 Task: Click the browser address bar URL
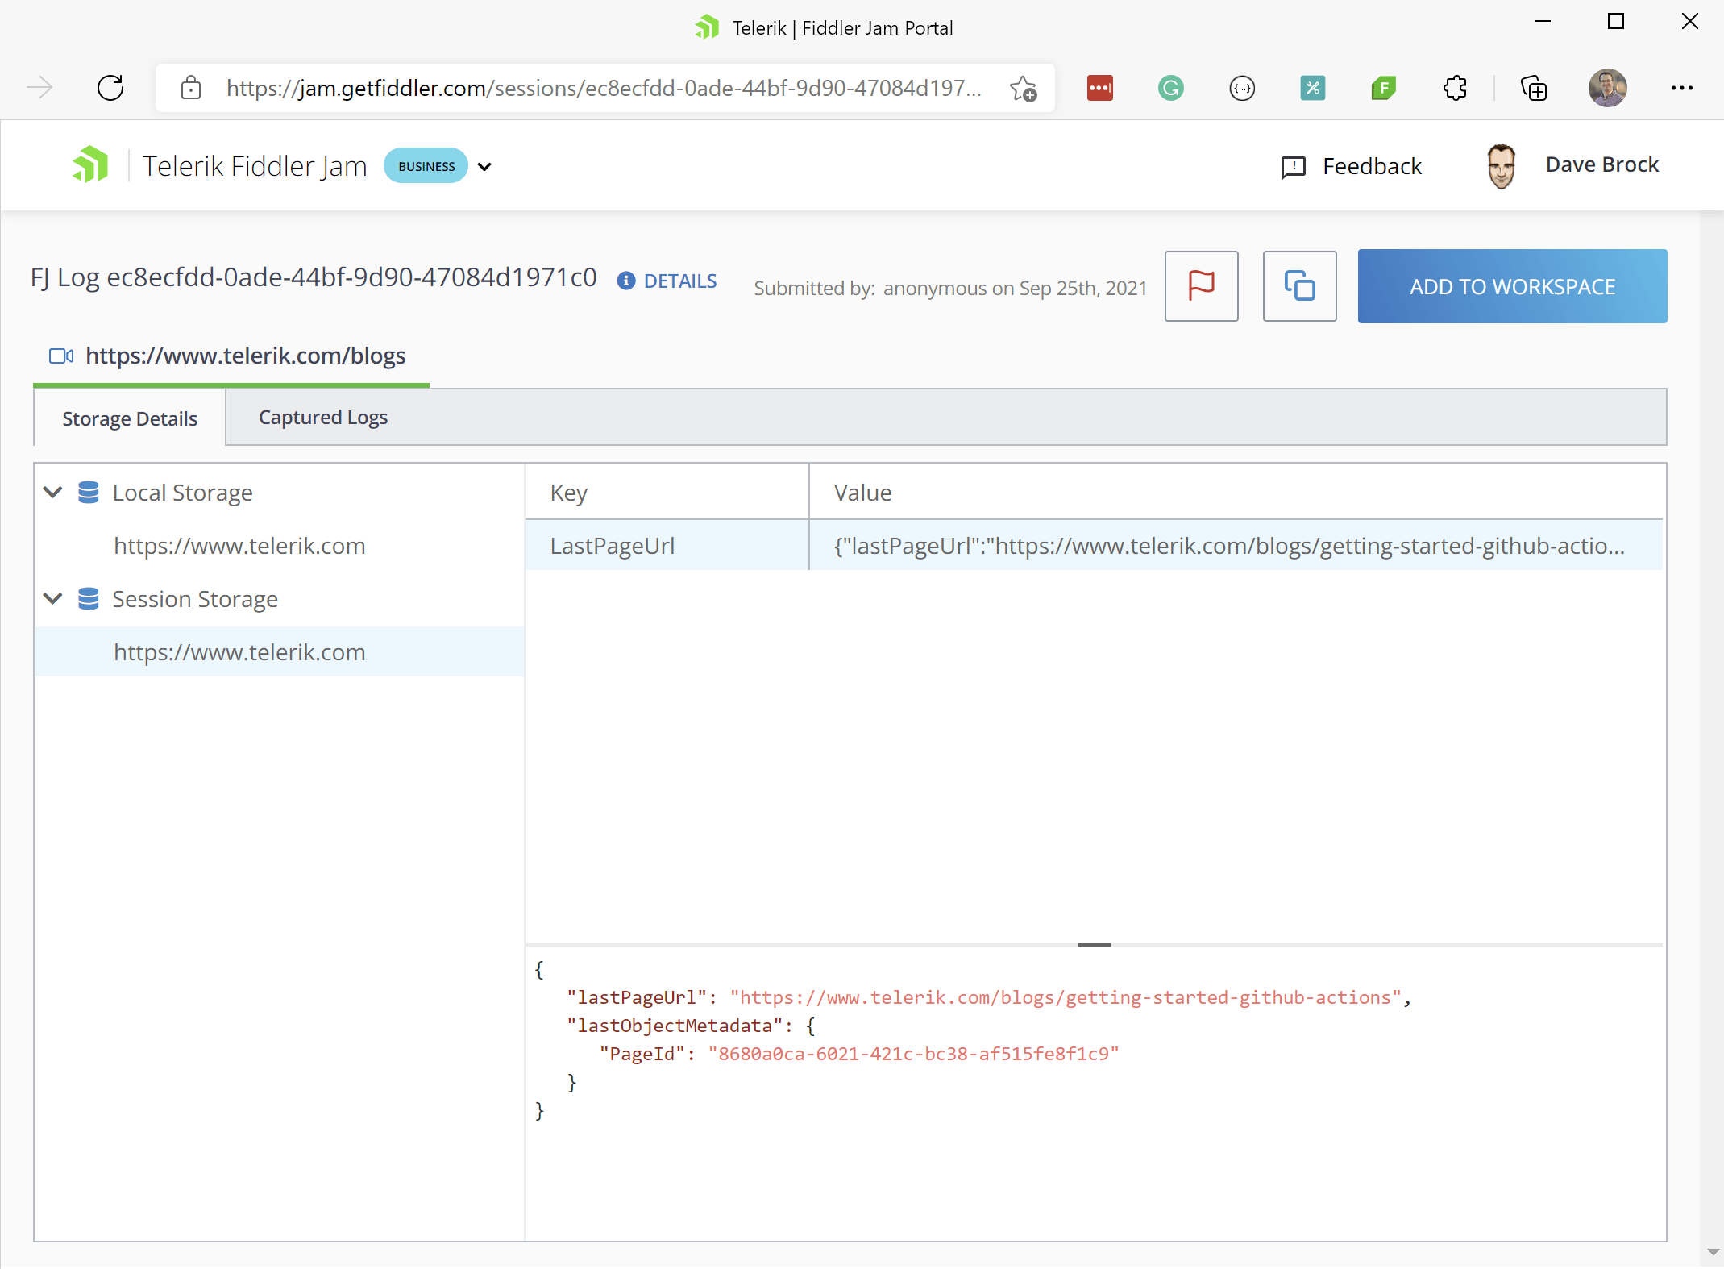tap(604, 88)
